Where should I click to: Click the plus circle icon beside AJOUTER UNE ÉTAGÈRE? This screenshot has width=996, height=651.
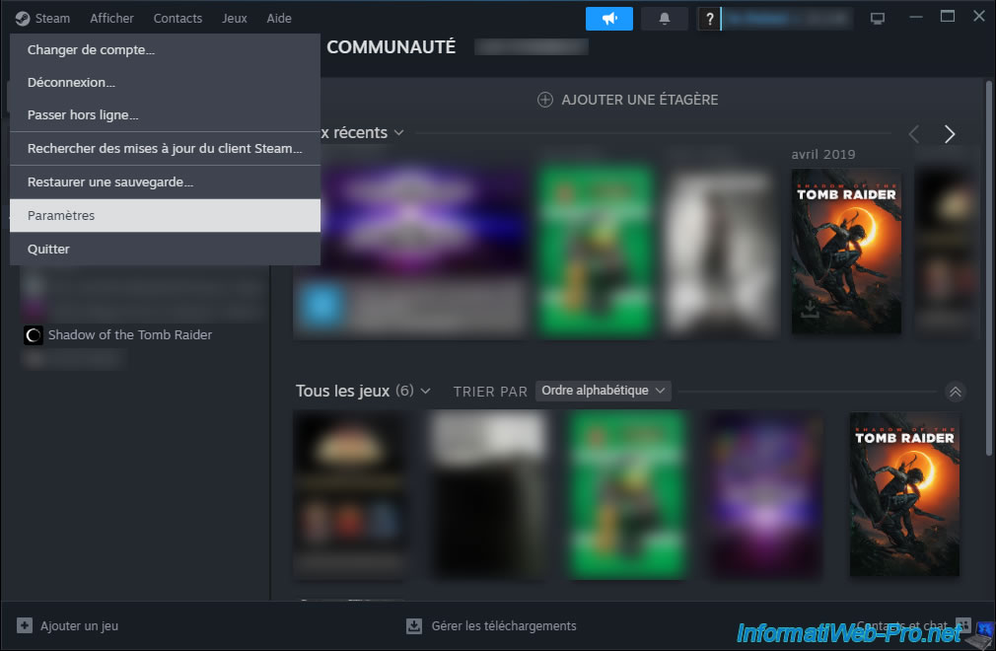[545, 100]
